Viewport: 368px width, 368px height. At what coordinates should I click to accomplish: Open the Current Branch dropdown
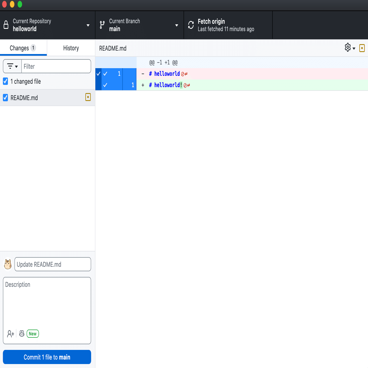177,25
